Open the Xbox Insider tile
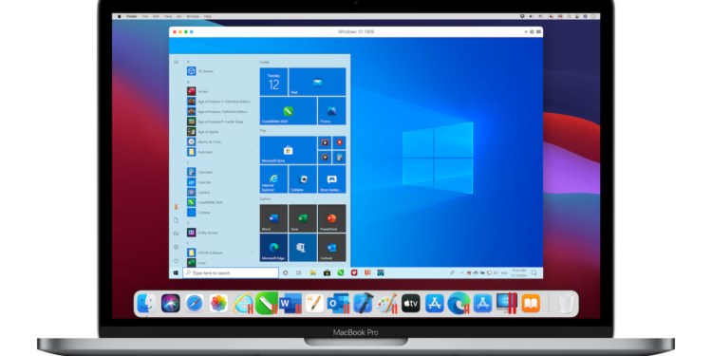Image resolution: width=712 pixels, height=356 pixels. coord(331,178)
